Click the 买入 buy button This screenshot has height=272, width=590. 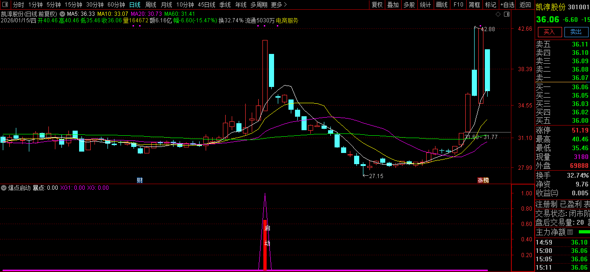click(x=550, y=32)
